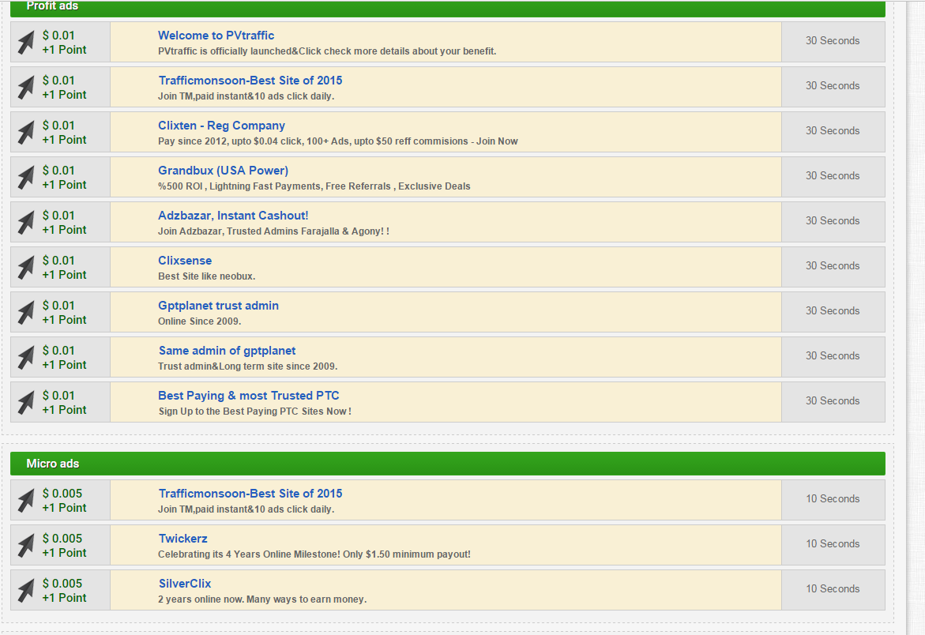Click +1 Point in the Clixten row
925x635 pixels.
[x=64, y=140]
